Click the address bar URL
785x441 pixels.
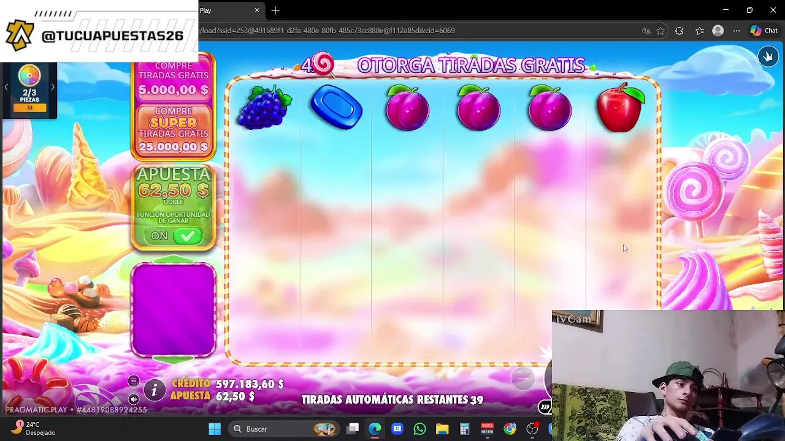327,31
